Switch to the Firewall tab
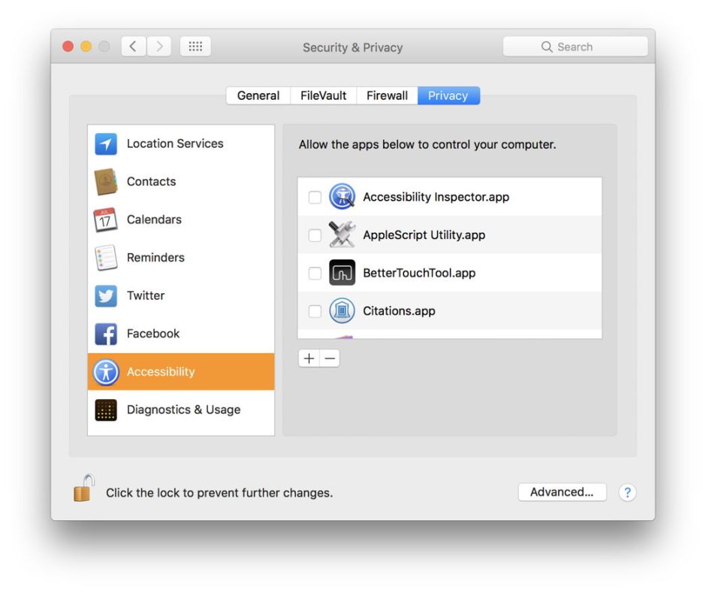 coord(386,95)
